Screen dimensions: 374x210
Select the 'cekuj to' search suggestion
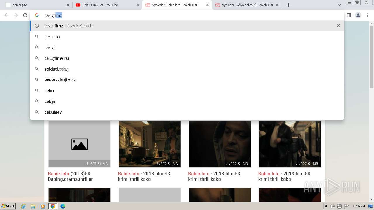[x=187, y=37]
